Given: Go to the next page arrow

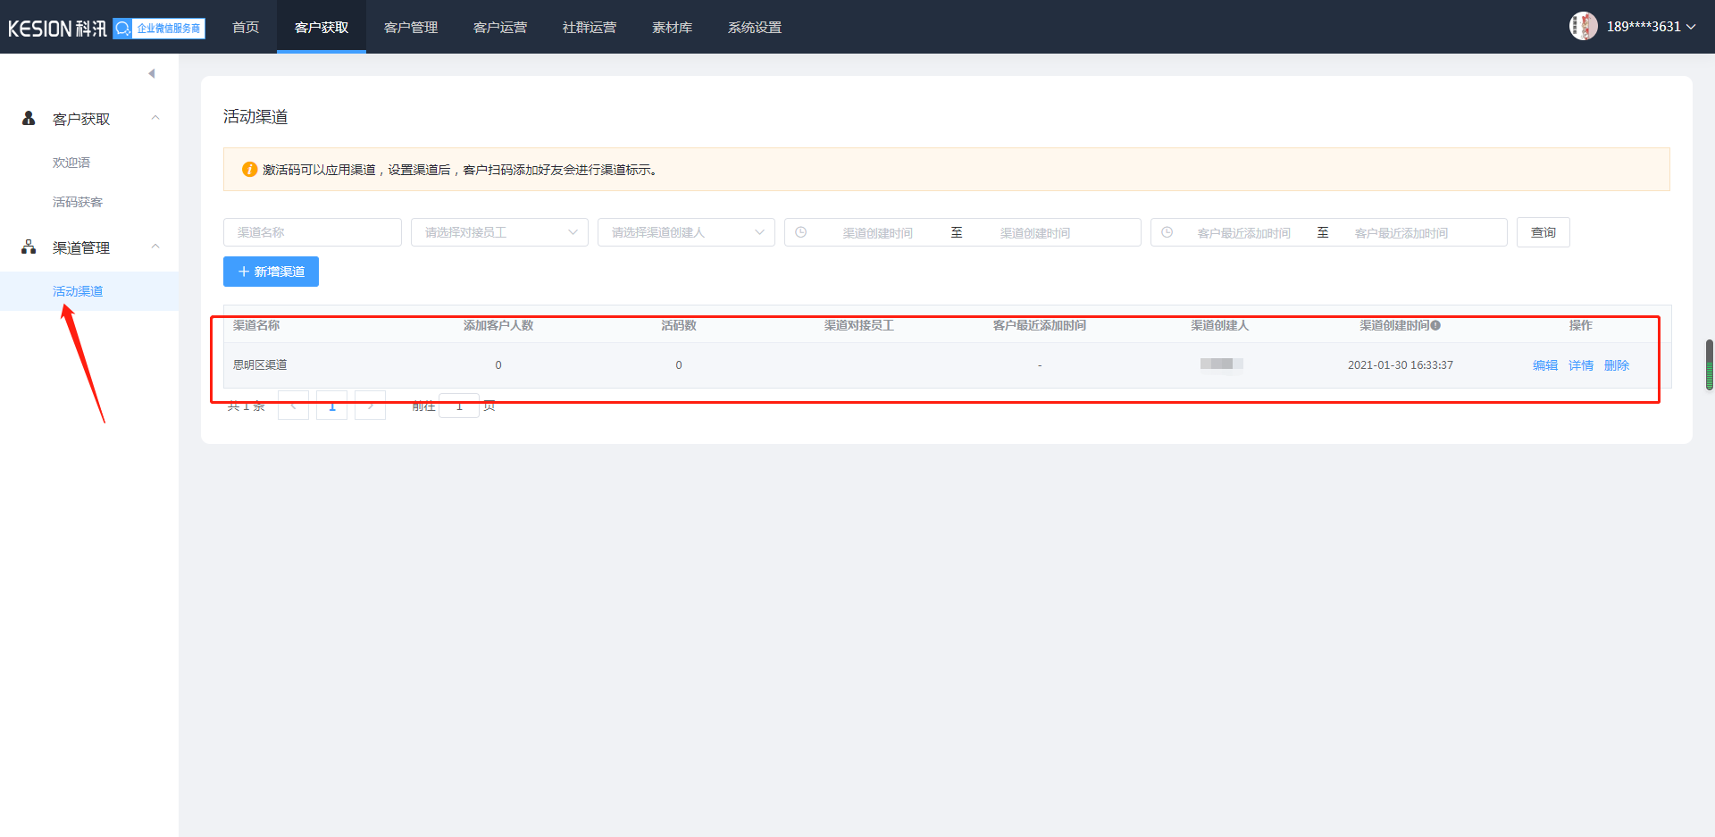Looking at the screenshot, I should [370, 406].
